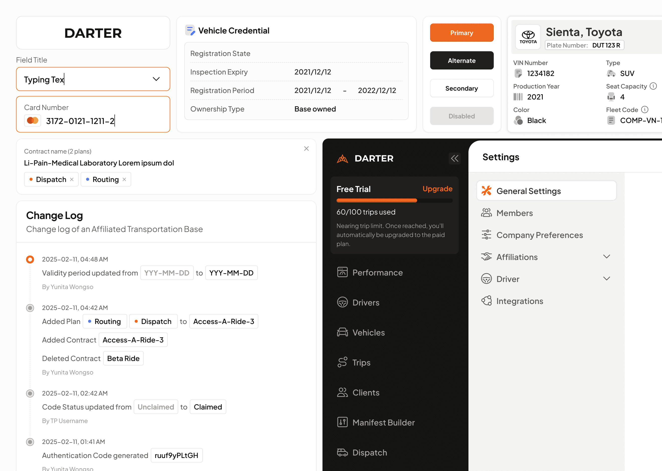Select the newest change log entry marker

(x=30, y=259)
